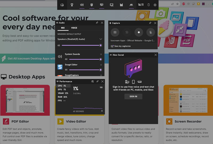Take a screenshot with the camera button

[115, 32]
